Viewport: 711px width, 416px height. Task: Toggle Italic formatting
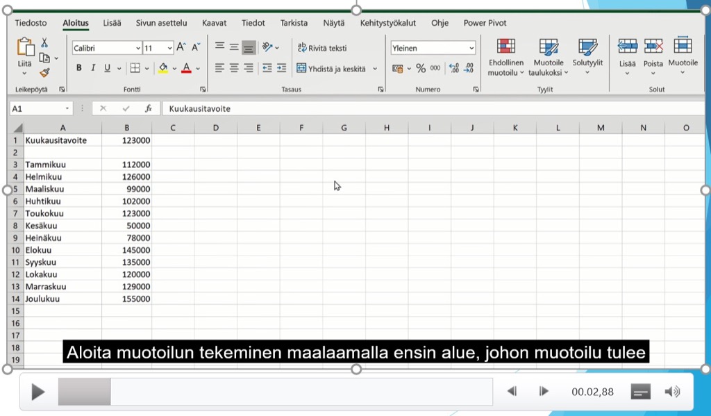93,68
